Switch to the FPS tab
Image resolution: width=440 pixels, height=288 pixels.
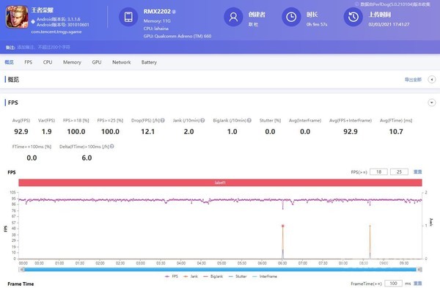tap(28, 62)
